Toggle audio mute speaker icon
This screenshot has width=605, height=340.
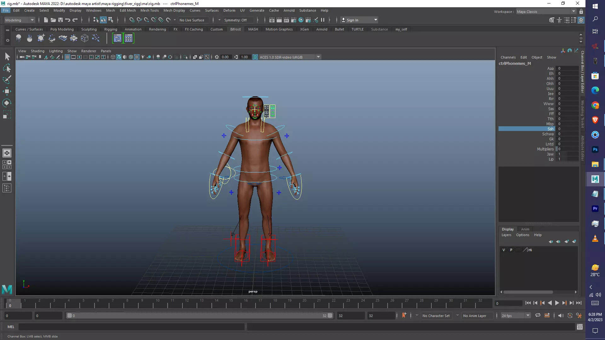pyautogui.click(x=561, y=315)
